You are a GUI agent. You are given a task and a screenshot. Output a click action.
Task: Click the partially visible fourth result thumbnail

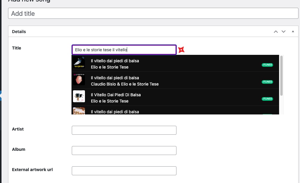79,111
